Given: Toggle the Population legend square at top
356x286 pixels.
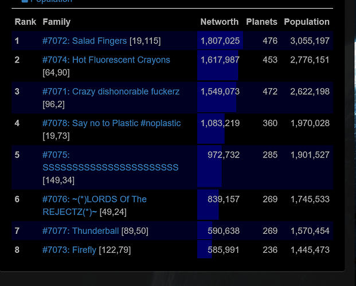Looking at the screenshot, I should [x=25, y=2].
